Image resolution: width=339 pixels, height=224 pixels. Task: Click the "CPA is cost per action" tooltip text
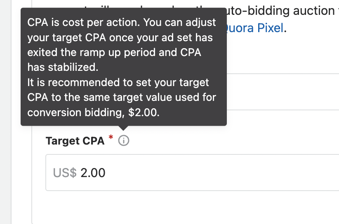coord(122,44)
